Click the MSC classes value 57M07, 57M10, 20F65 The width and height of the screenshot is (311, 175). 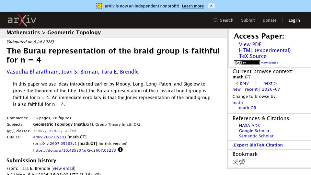pos(55,131)
